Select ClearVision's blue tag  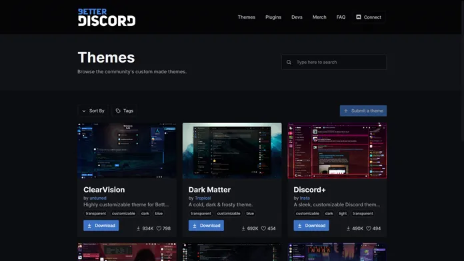[159, 214]
